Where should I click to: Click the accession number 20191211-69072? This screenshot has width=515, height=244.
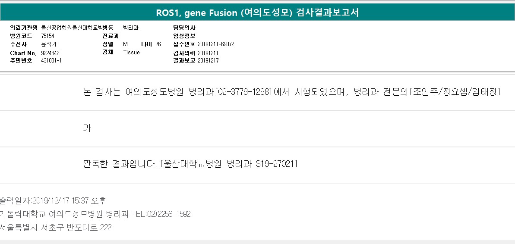pos(216,44)
